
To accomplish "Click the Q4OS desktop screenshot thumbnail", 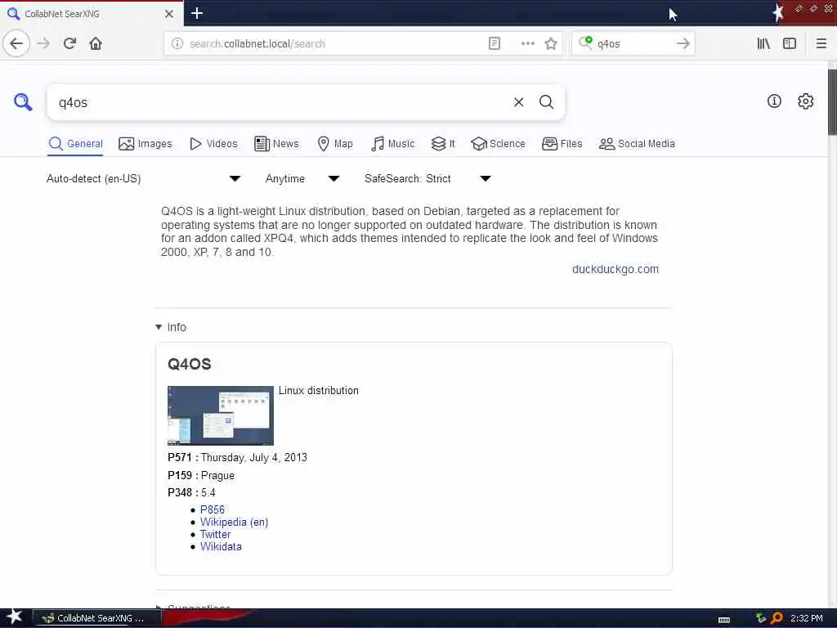I will point(221,415).
